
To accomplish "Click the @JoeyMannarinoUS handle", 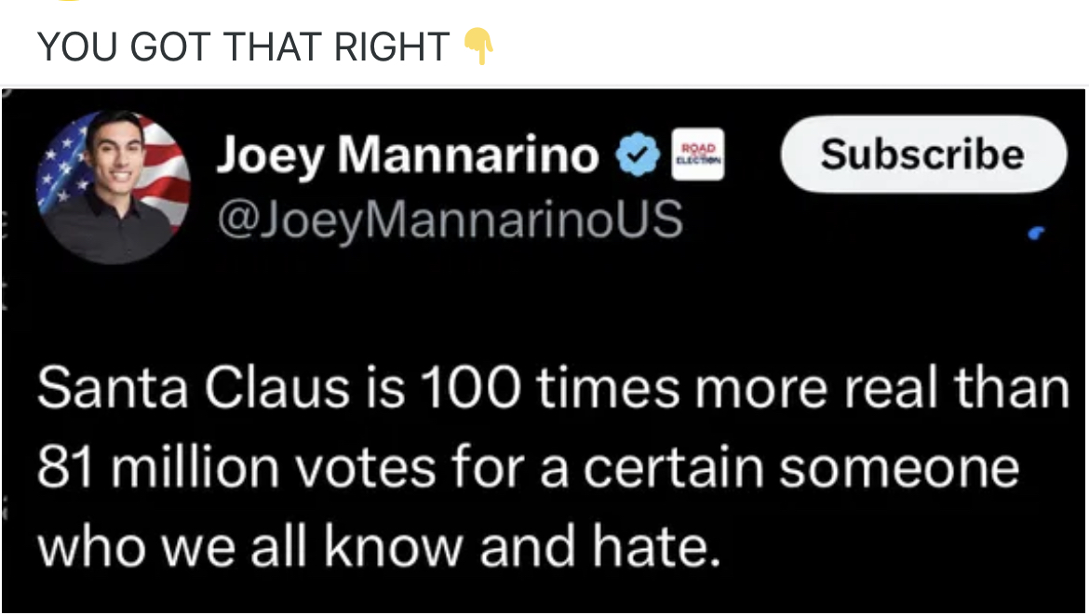I will 449,220.
